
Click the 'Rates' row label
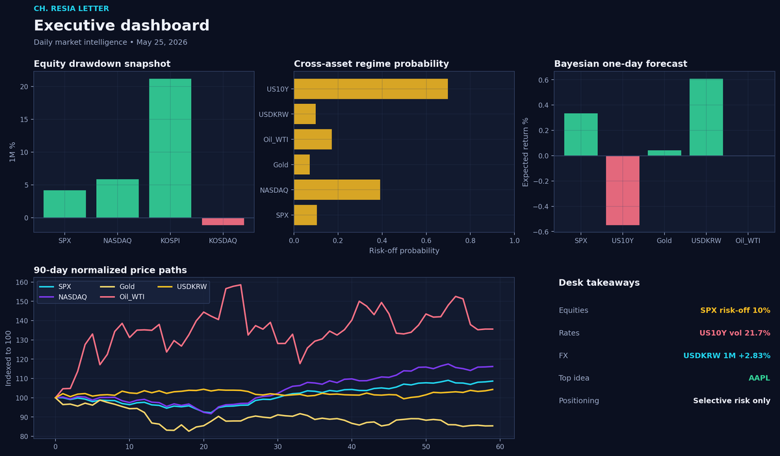tap(569, 333)
